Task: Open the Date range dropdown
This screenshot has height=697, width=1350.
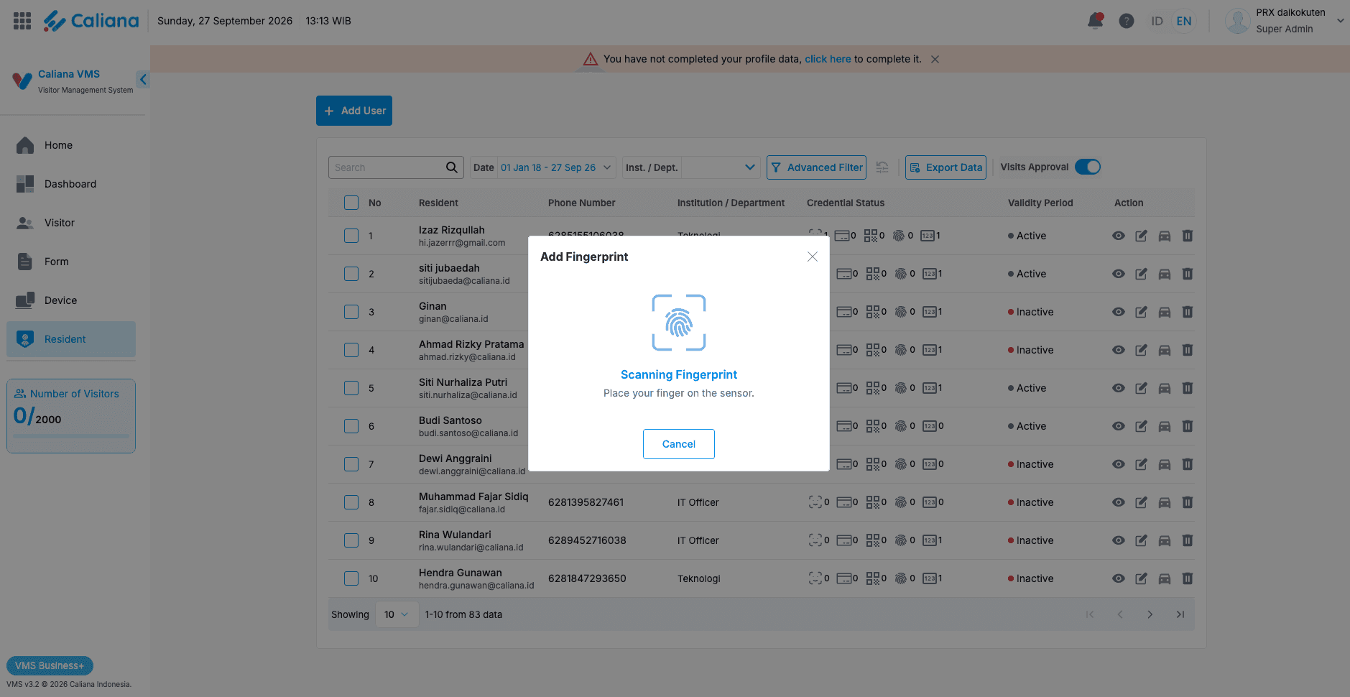Action: [556, 167]
